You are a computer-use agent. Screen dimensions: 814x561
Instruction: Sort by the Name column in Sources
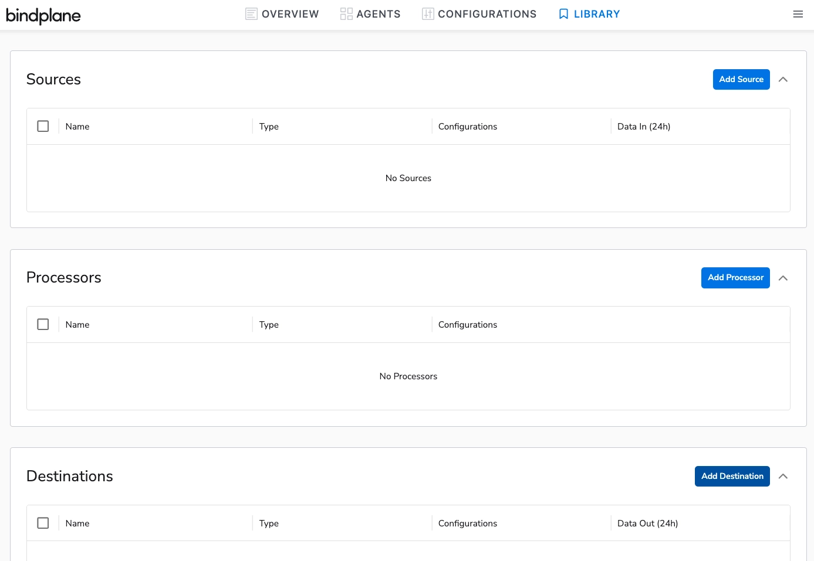tap(77, 126)
